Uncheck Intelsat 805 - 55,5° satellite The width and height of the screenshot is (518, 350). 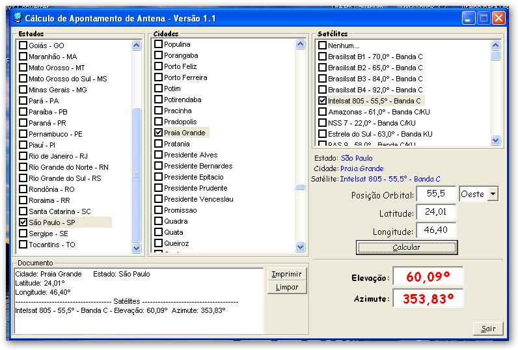click(x=322, y=101)
